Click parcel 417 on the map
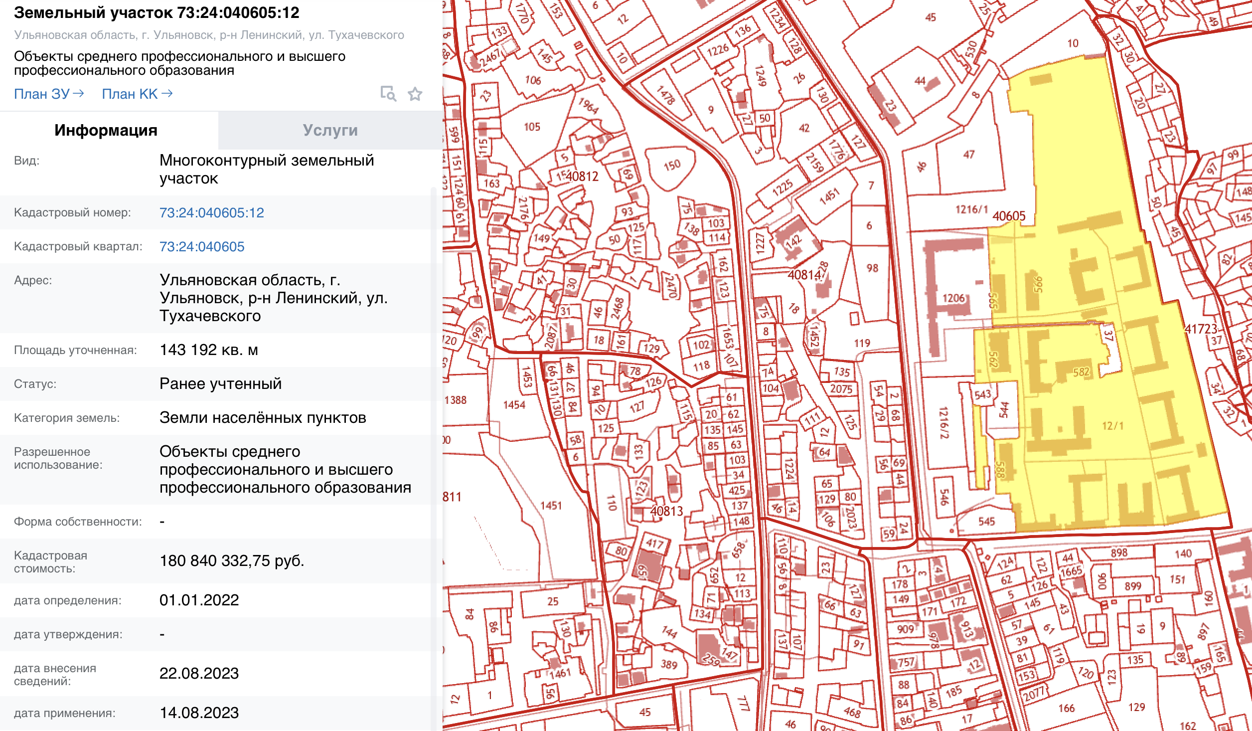Screen dimensions: 1252x731 click(655, 544)
